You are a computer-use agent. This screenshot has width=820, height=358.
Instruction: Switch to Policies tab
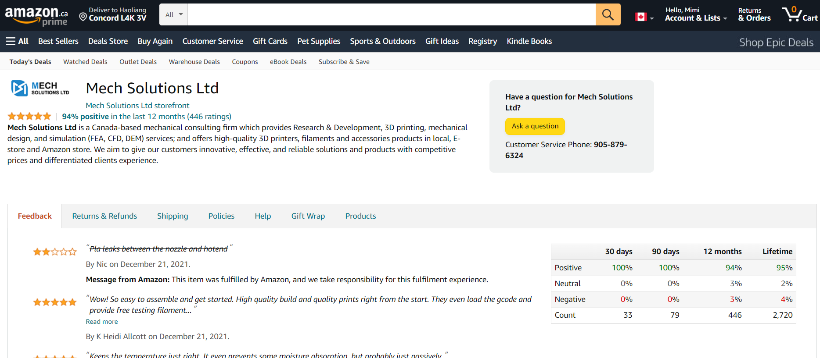221,216
